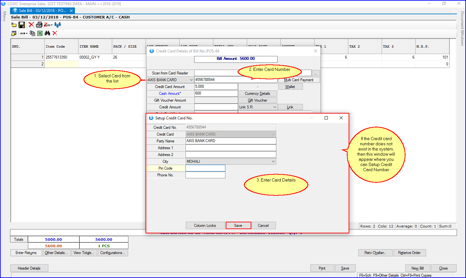The image size is (466, 278).
Task: Click the floppy disk save icon
Action: 22,25
